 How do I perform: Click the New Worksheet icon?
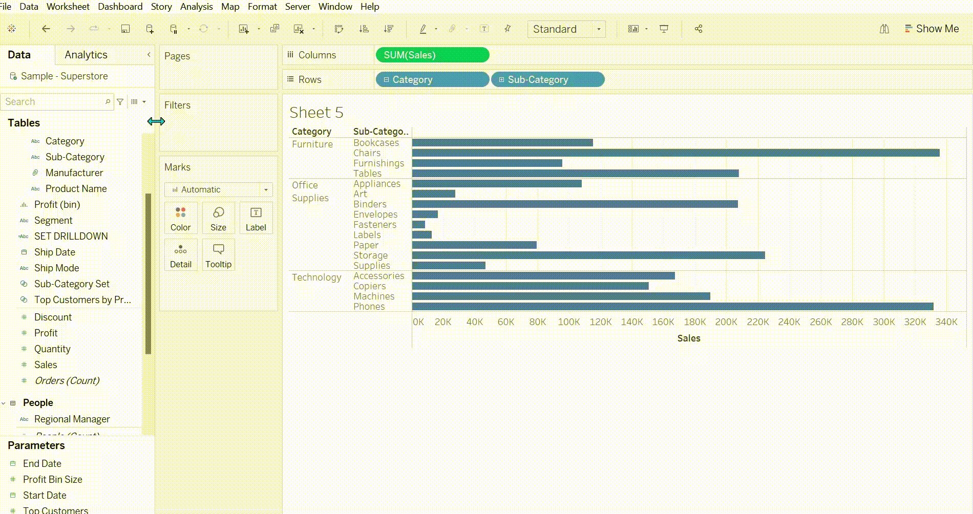coord(244,29)
